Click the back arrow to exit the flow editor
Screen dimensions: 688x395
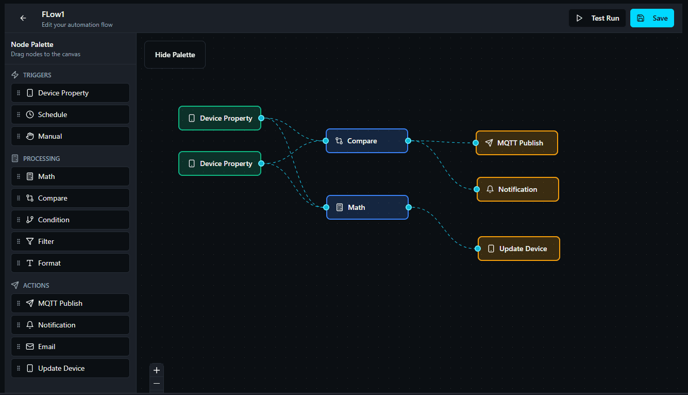point(23,18)
